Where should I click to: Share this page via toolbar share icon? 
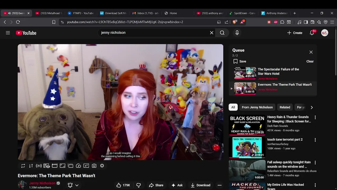coord(226,22)
